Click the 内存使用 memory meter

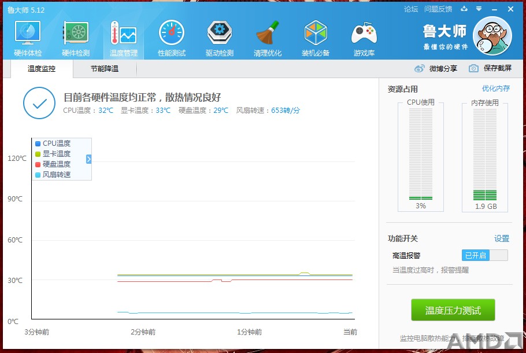pyautogui.click(x=485, y=154)
